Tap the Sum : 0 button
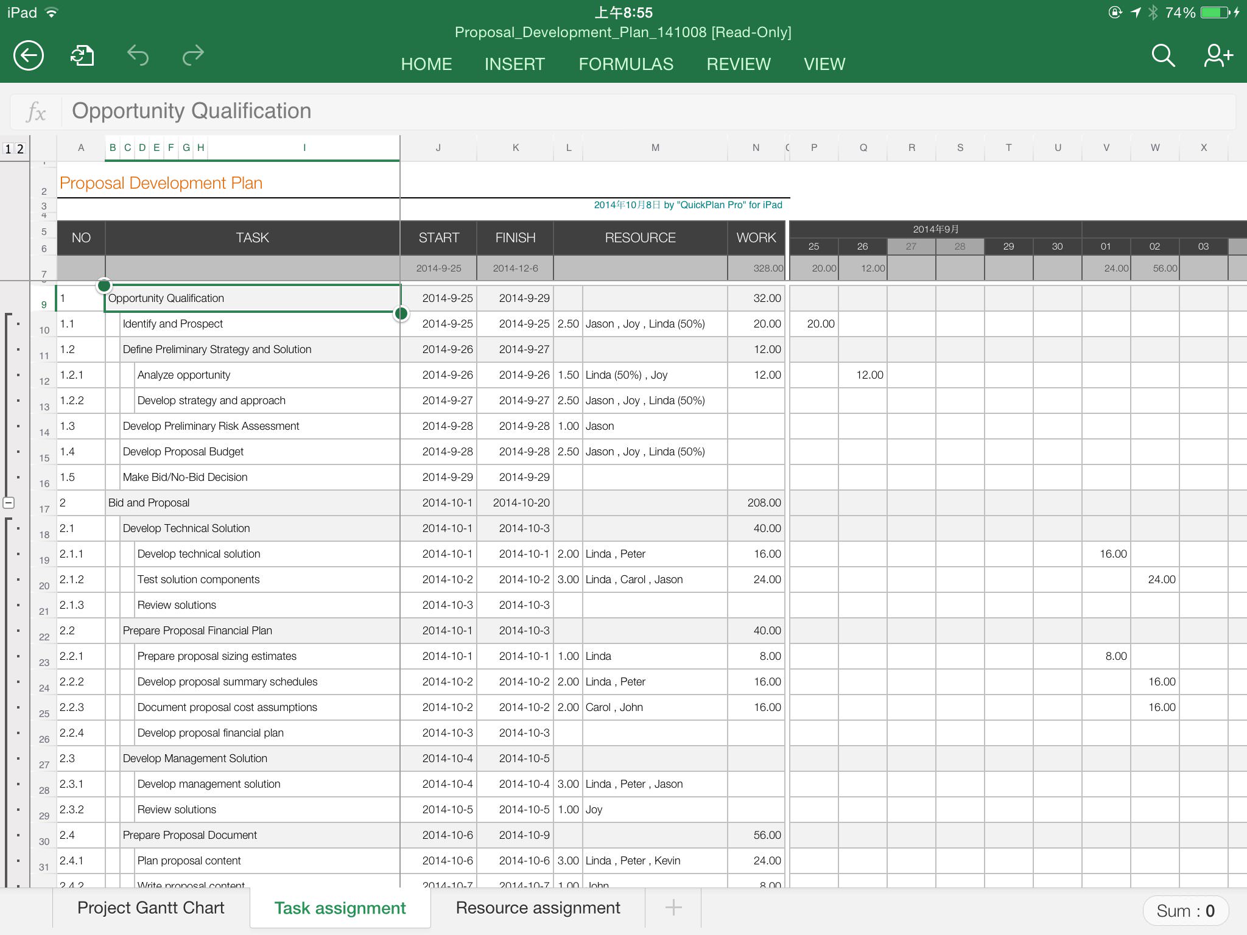 coord(1185,911)
